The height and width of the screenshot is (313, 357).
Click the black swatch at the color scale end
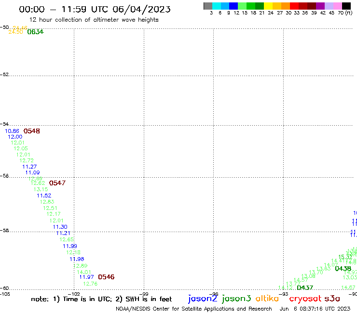click(x=346, y=6)
